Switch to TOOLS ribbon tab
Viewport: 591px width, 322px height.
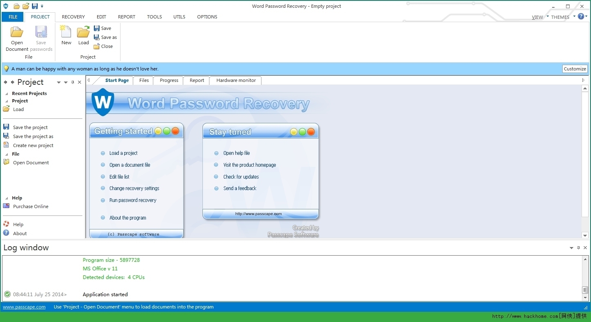[155, 17]
